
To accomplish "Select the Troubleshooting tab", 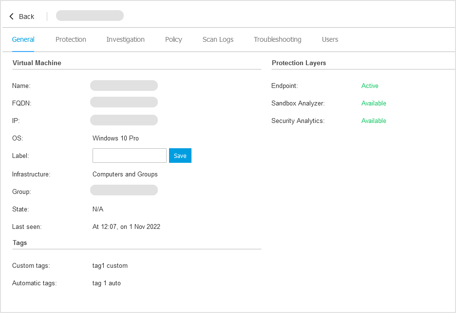I will pos(277,39).
